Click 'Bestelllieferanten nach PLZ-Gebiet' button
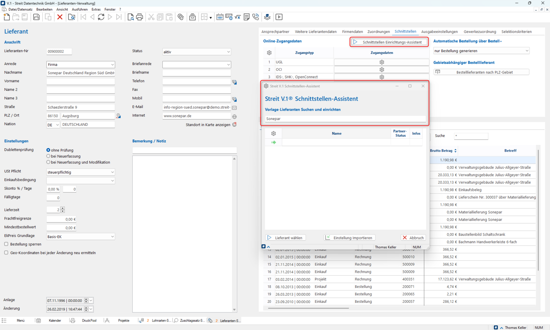Image resolution: width=550 pixels, height=330 pixels. (x=481, y=72)
